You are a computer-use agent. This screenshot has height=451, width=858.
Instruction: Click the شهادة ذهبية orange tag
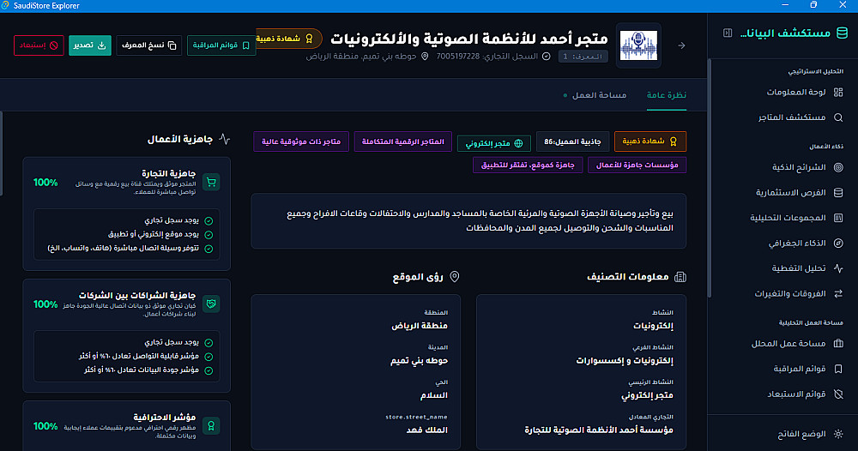point(650,141)
